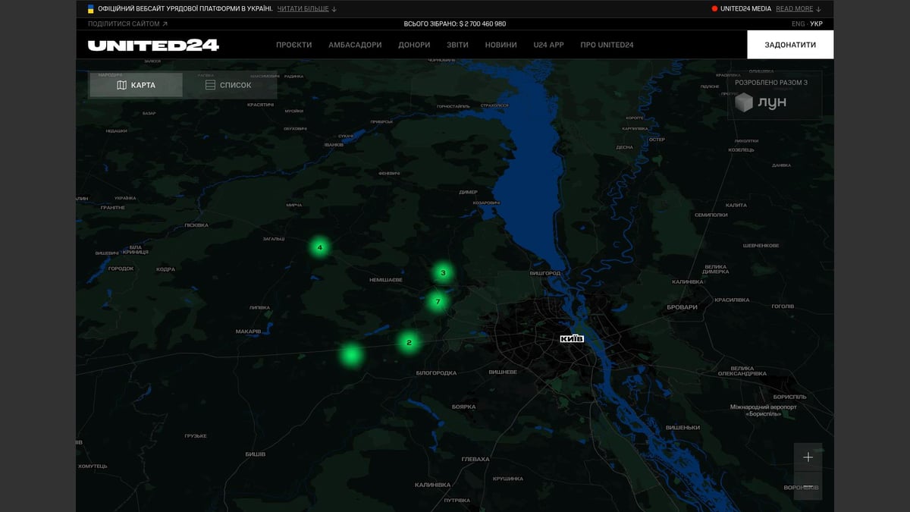Go to the Звіти reports page
The image size is (910, 512).
[x=457, y=45]
